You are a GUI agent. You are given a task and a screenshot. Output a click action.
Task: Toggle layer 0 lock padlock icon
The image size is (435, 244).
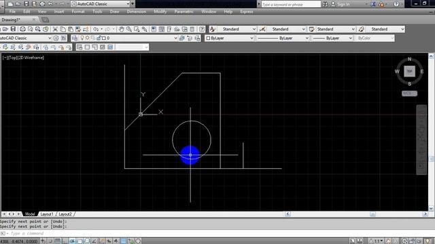tap(99, 38)
